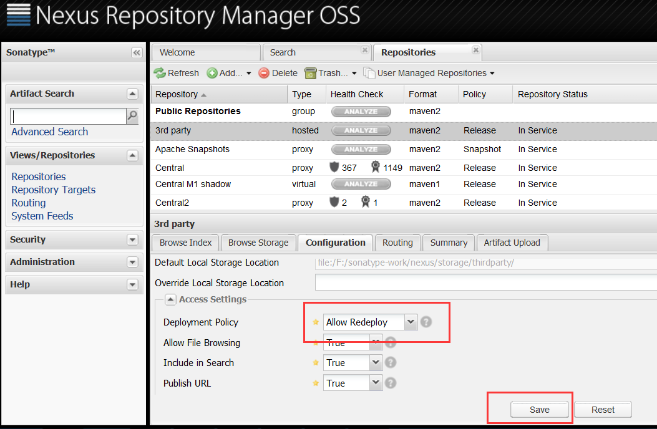Open Include in Search dropdown
The width and height of the screenshot is (657, 429).
[x=376, y=362]
